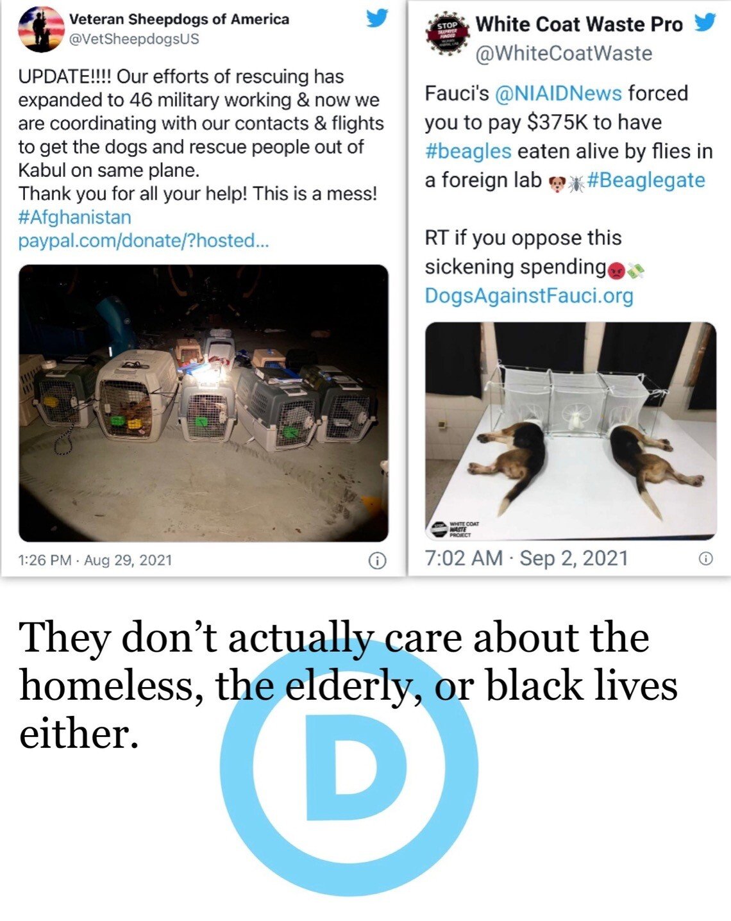Click the 7:02 AM Sep 2, 2021 timestamp

(x=526, y=558)
